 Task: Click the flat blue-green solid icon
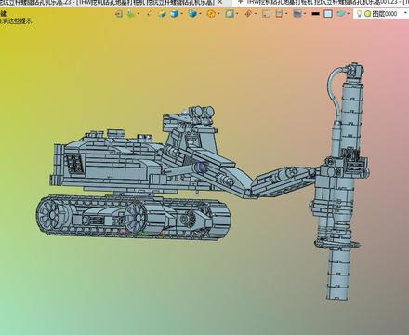(x=162, y=14)
